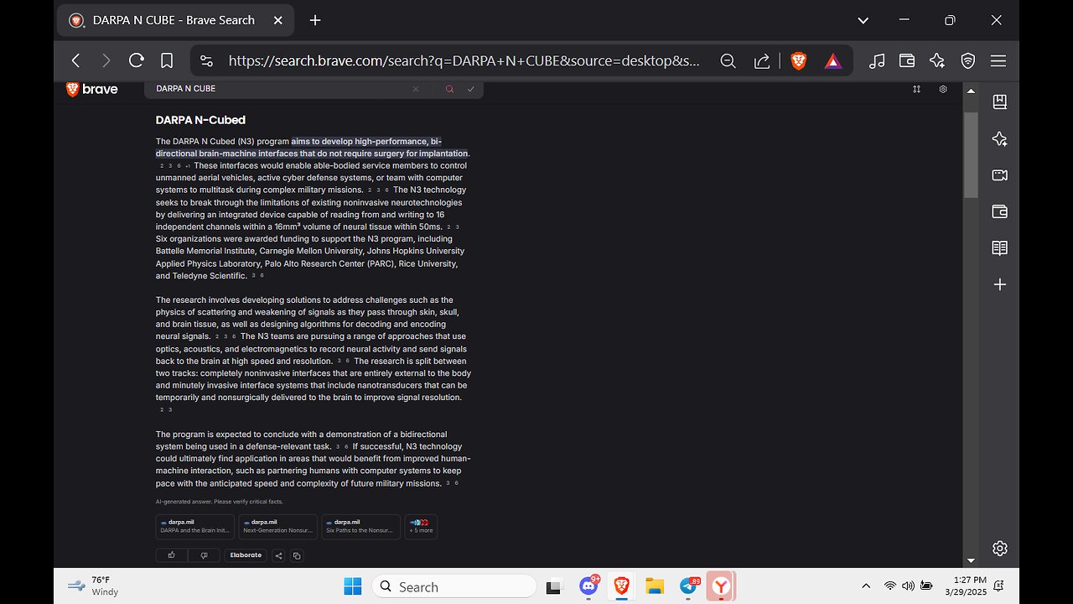Open the media control music note icon
This screenshot has height=604, width=1073.
click(877, 60)
